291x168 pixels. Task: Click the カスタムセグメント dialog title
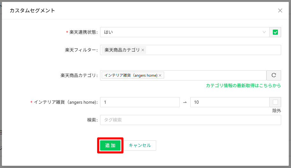[32, 10]
